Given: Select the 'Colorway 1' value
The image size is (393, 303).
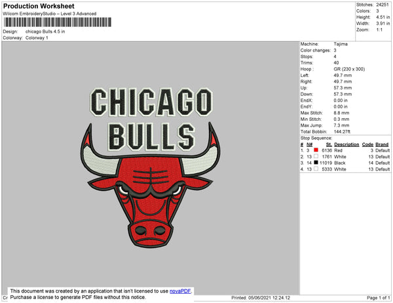Looking at the screenshot, I should (37, 38).
